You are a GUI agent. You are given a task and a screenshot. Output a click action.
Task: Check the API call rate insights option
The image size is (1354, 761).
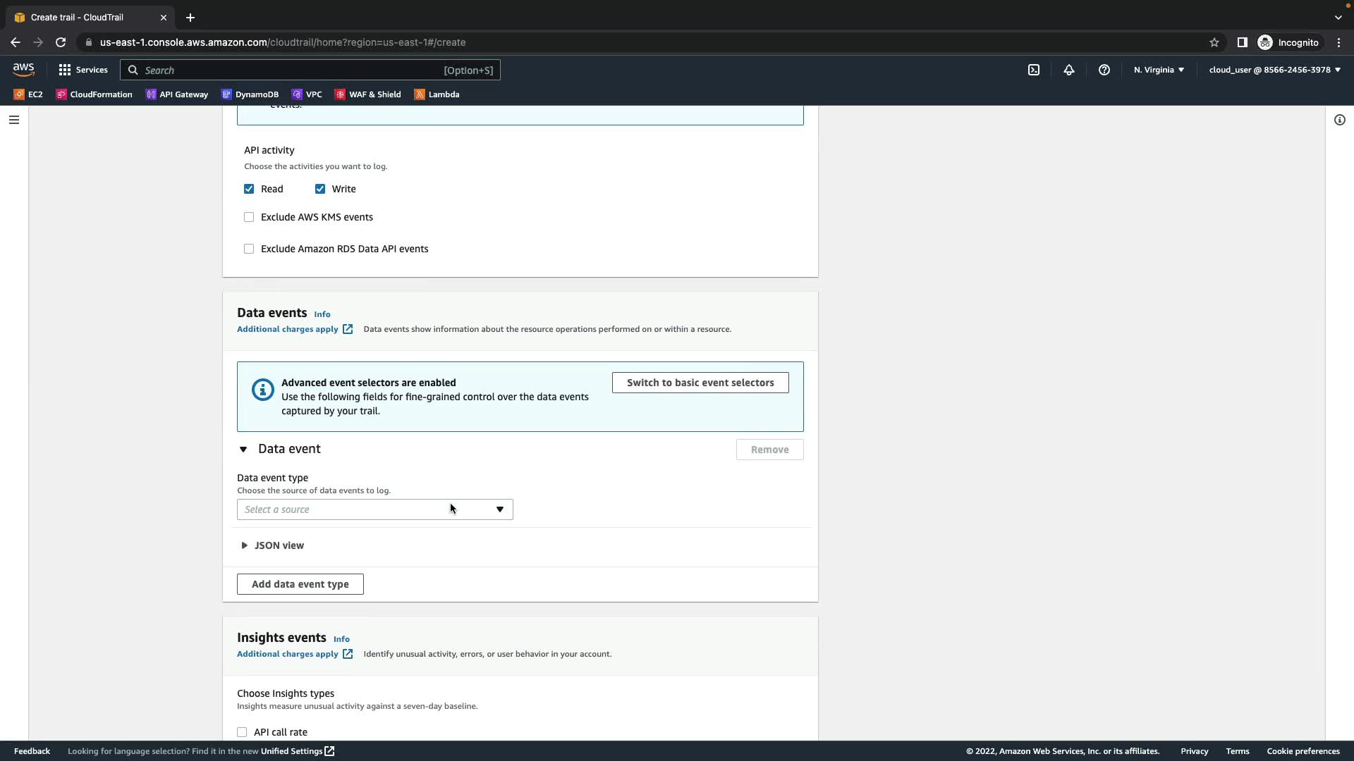pos(242,732)
